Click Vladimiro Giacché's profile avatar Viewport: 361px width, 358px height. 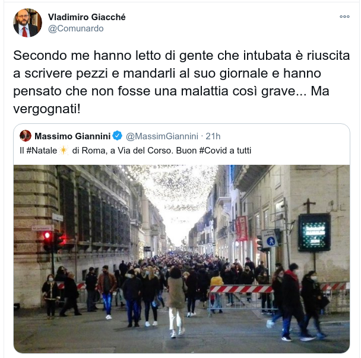pos(28,23)
